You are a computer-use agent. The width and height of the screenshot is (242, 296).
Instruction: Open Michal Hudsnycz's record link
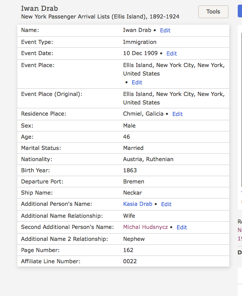145,227
